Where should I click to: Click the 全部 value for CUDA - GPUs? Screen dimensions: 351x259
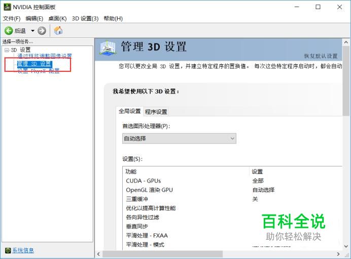coord(258,181)
